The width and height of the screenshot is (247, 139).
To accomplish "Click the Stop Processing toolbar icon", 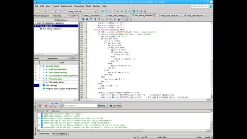I will point(114,11).
